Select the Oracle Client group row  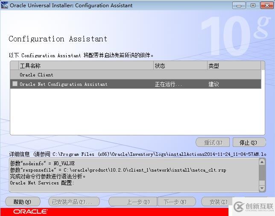(135, 75)
